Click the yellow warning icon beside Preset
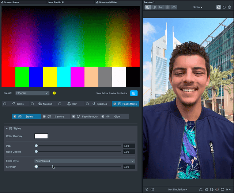Image resolution: width=234 pixels, height=193 pixels. pyautogui.click(x=54, y=93)
